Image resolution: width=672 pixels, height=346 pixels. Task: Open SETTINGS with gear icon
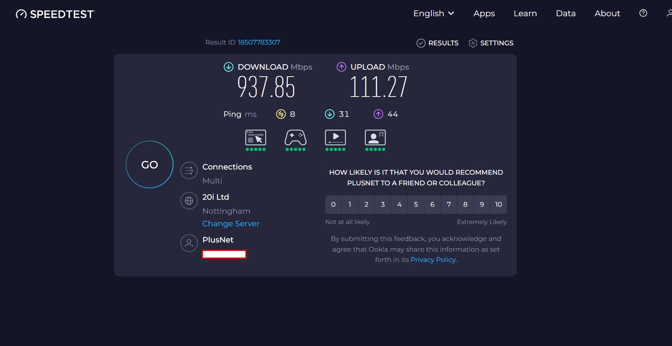click(491, 43)
